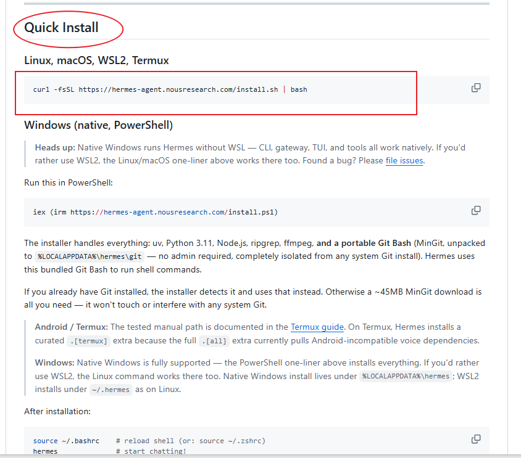Open the Termux guide link
The image size is (521, 458).
pos(317,327)
